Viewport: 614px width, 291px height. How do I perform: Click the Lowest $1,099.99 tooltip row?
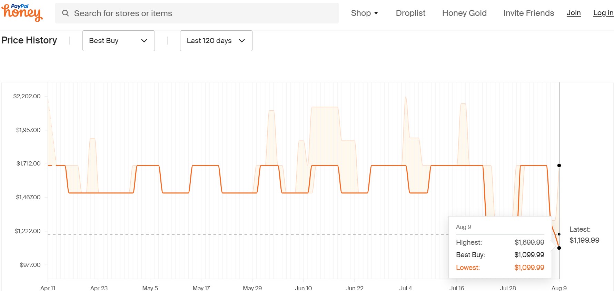[x=500, y=268]
